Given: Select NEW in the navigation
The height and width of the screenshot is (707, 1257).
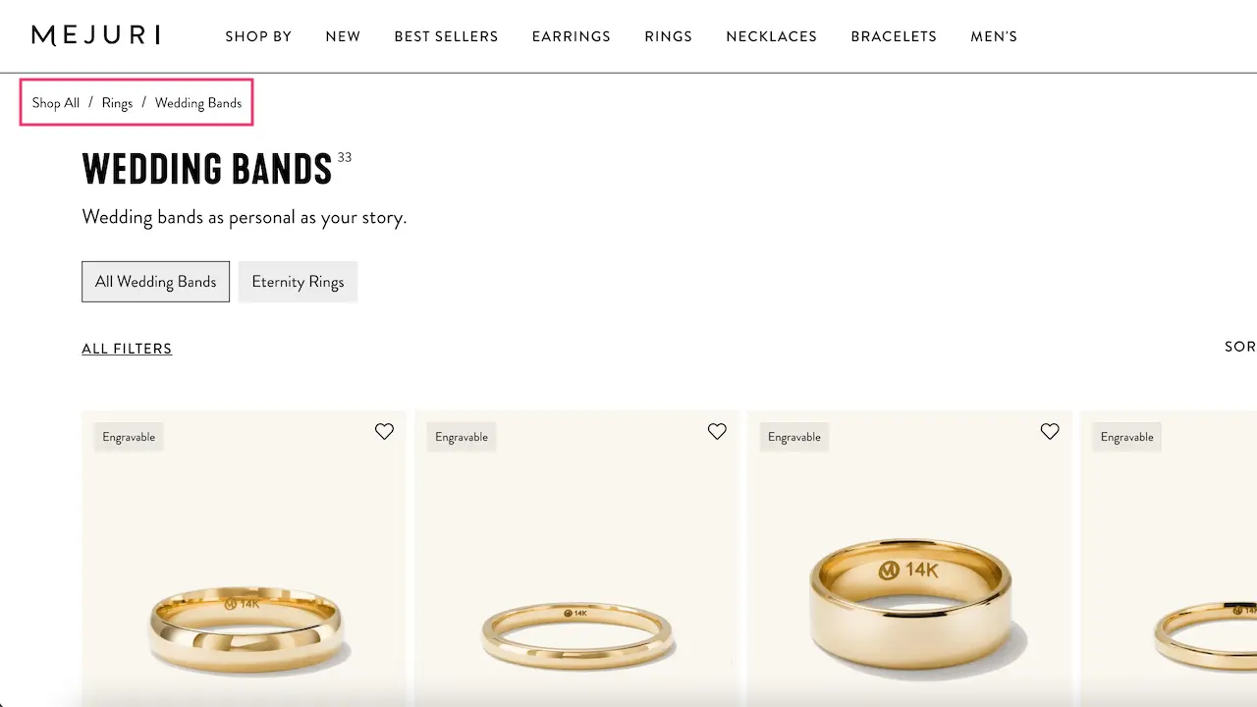Looking at the screenshot, I should pyautogui.click(x=343, y=36).
